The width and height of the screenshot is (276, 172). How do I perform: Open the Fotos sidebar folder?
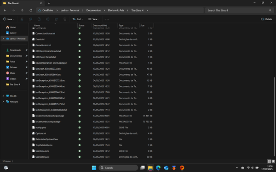11,61
